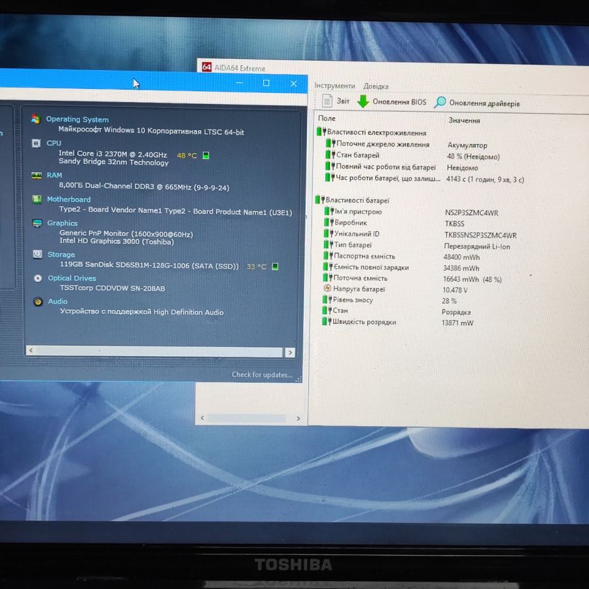Screen dimensions: 589x589
Task: Select the Час роботи батареї, що залиш... row
Action: [x=425, y=178]
